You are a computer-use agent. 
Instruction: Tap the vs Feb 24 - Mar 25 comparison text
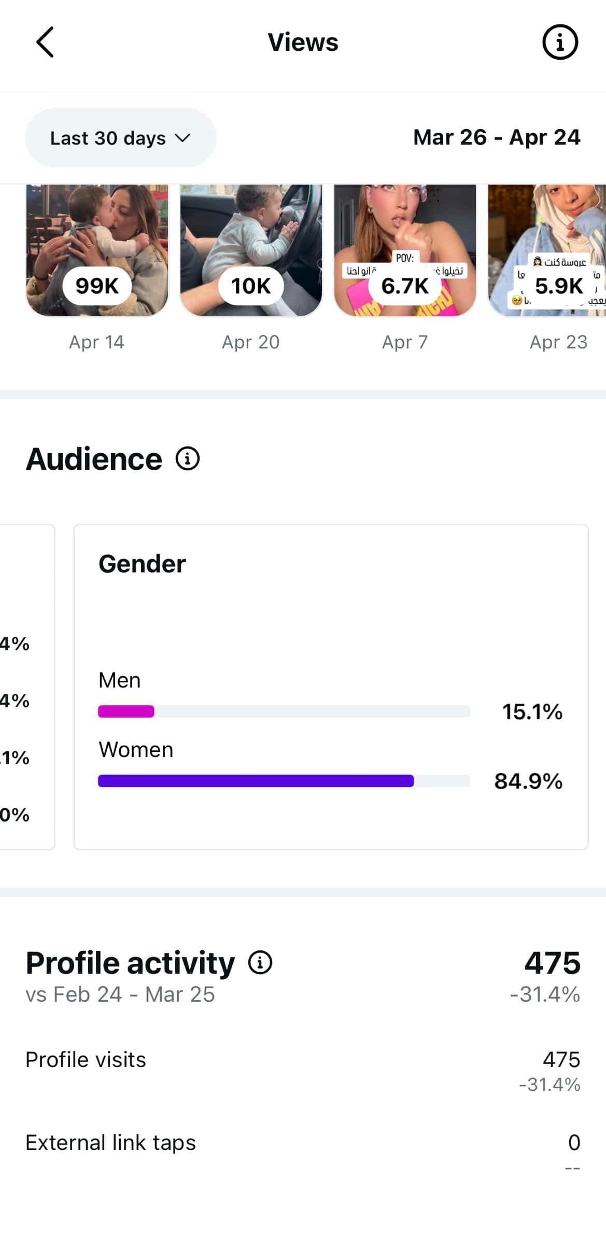point(120,994)
